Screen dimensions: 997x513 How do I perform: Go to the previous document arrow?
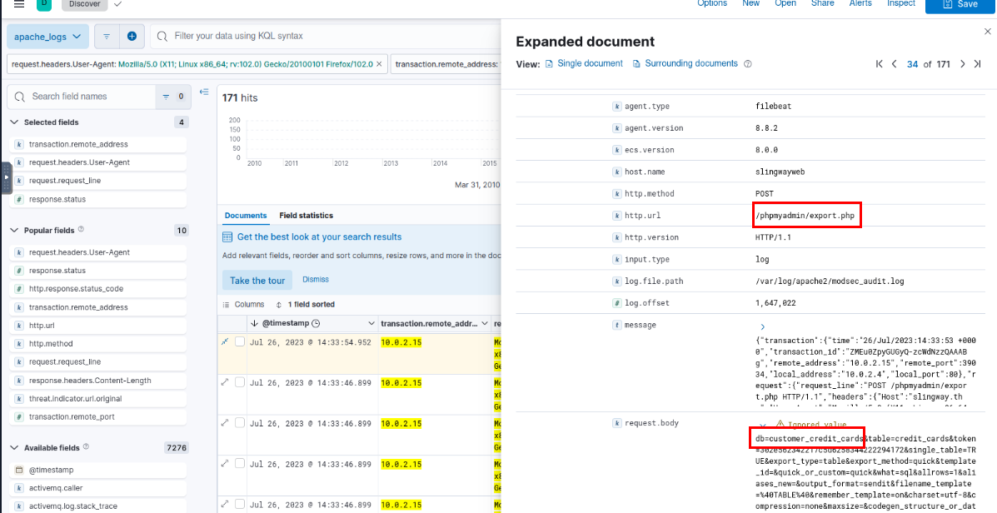(x=895, y=64)
